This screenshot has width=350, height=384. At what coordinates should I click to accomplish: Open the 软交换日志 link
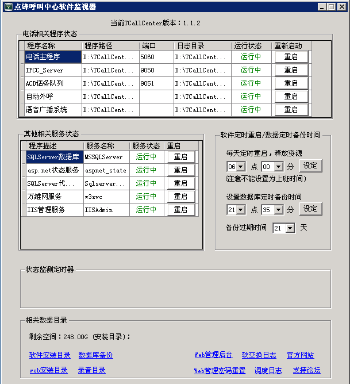tap(259, 355)
